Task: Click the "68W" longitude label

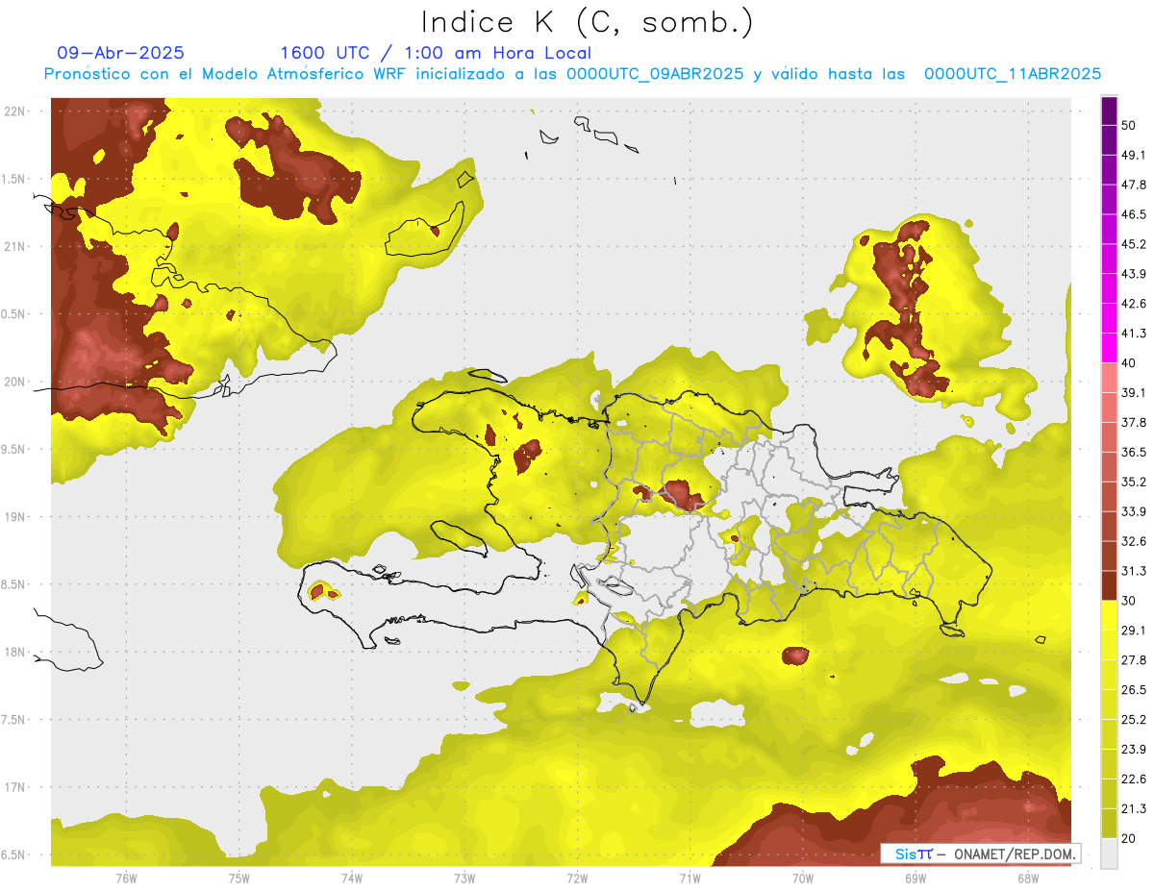Action: pyautogui.click(x=1027, y=878)
